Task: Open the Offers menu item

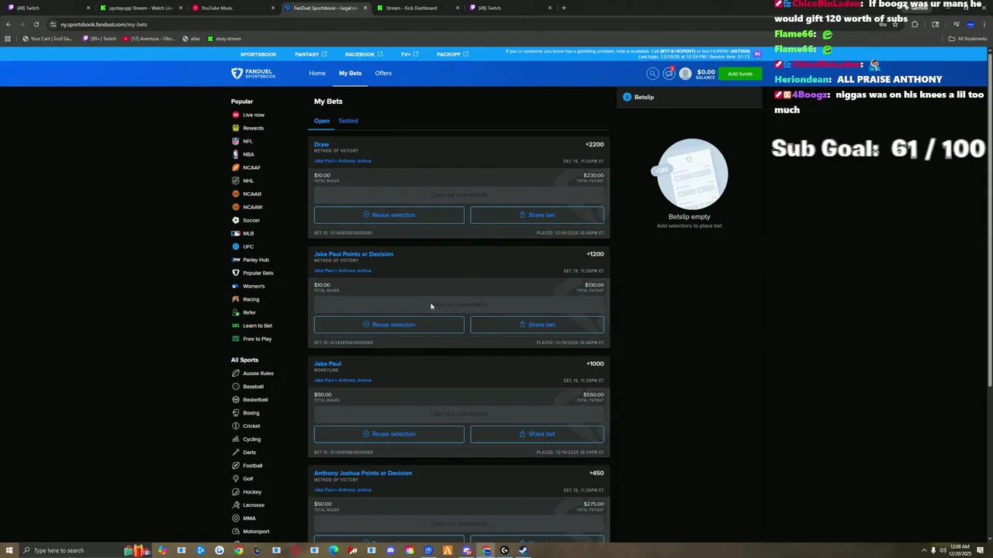Action: point(383,73)
